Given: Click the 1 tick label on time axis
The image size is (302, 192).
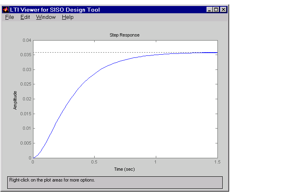Looking at the screenshot, I should tap(155, 162).
